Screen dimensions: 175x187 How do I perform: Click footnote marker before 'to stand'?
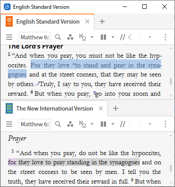[x=74, y=64]
